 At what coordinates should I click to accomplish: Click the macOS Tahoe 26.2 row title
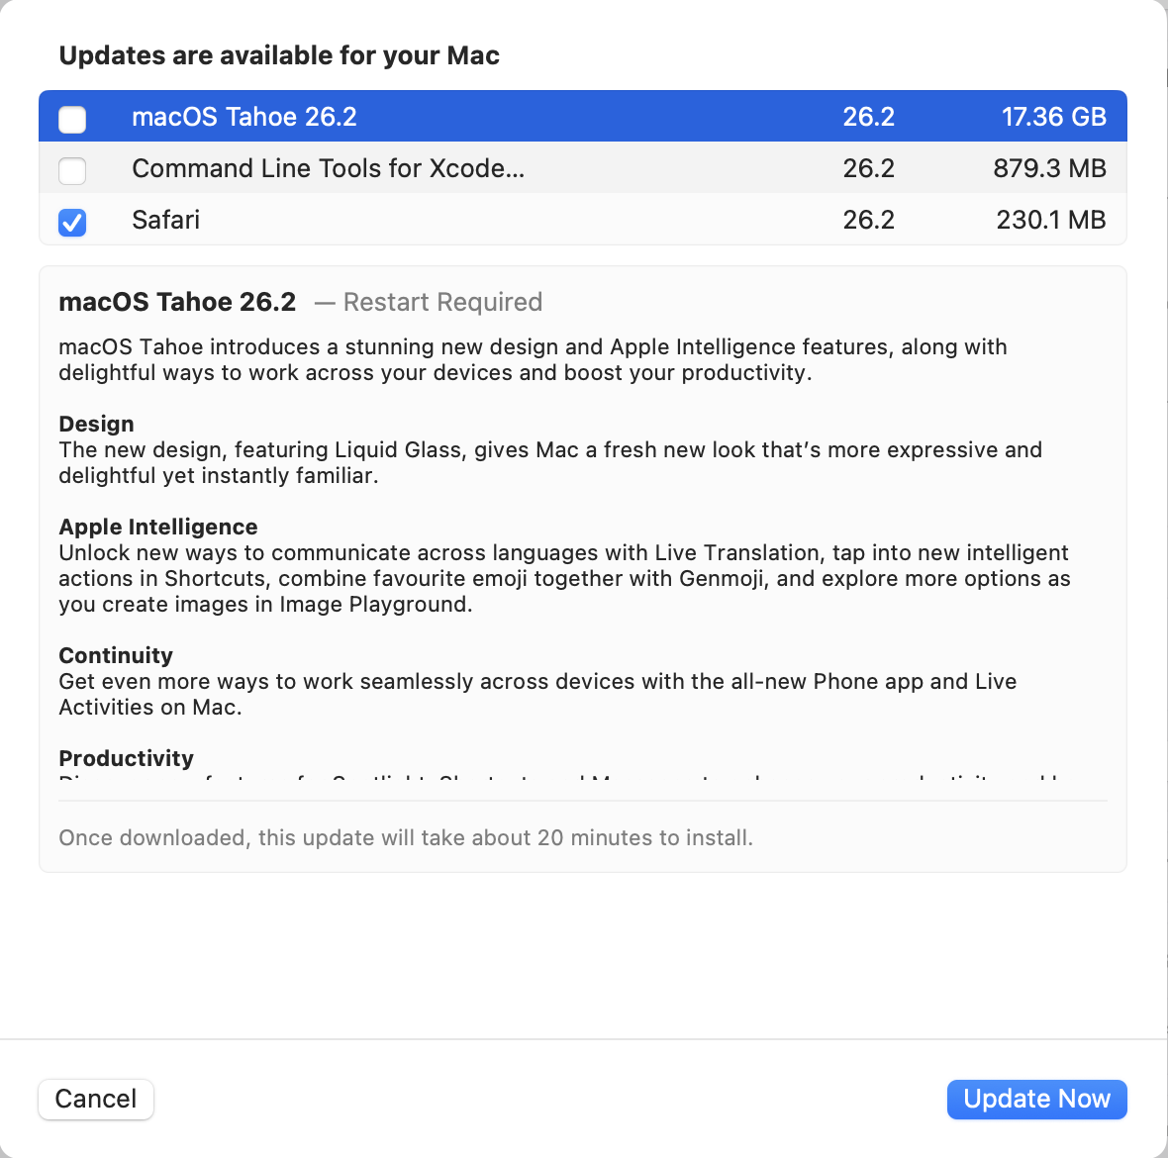point(243,117)
